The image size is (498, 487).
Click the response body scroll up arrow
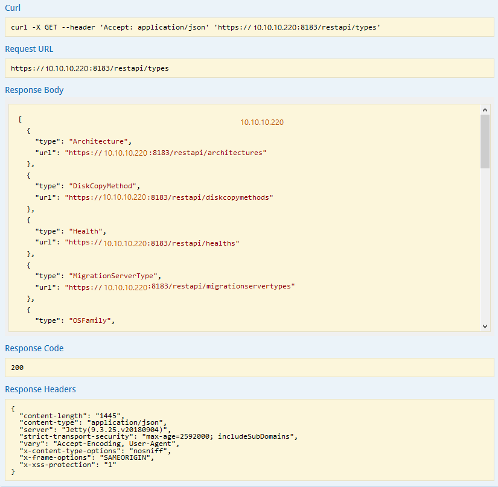pyautogui.click(x=485, y=109)
